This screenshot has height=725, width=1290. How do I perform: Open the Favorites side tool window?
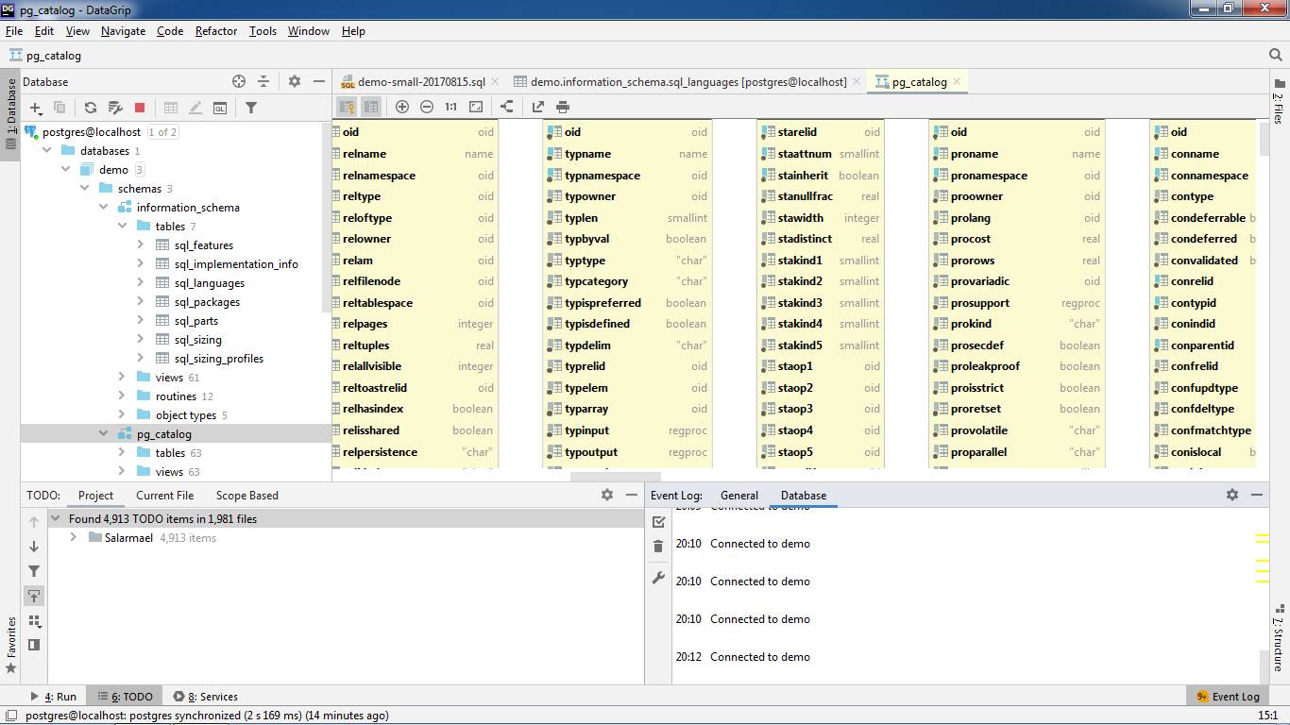point(11,647)
